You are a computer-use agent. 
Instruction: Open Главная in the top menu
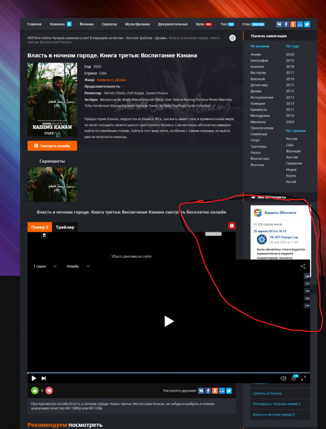click(34, 24)
